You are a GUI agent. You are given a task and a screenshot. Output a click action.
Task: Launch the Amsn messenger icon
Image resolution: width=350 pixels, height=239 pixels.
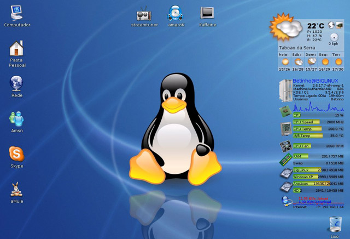(x=16, y=118)
